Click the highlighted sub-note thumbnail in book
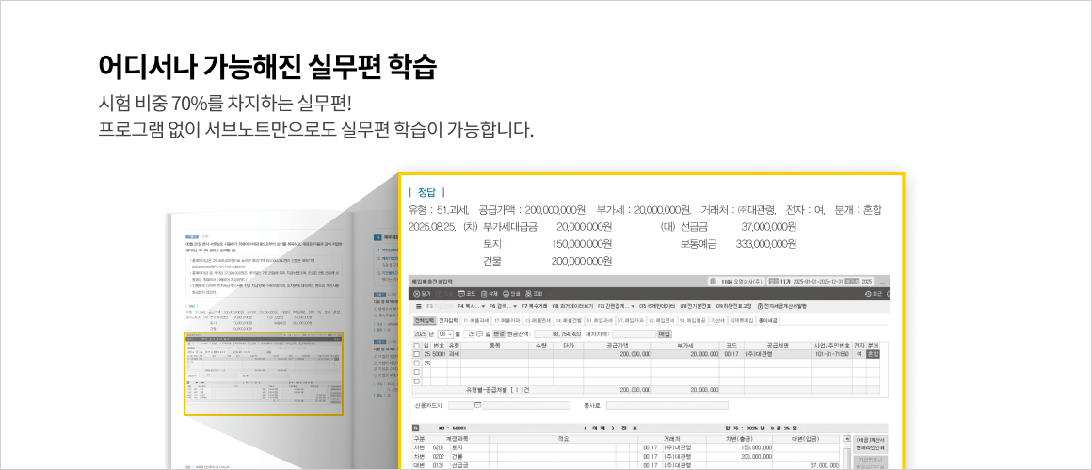This screenshot has height=470, width=1092. click(264, 374)
